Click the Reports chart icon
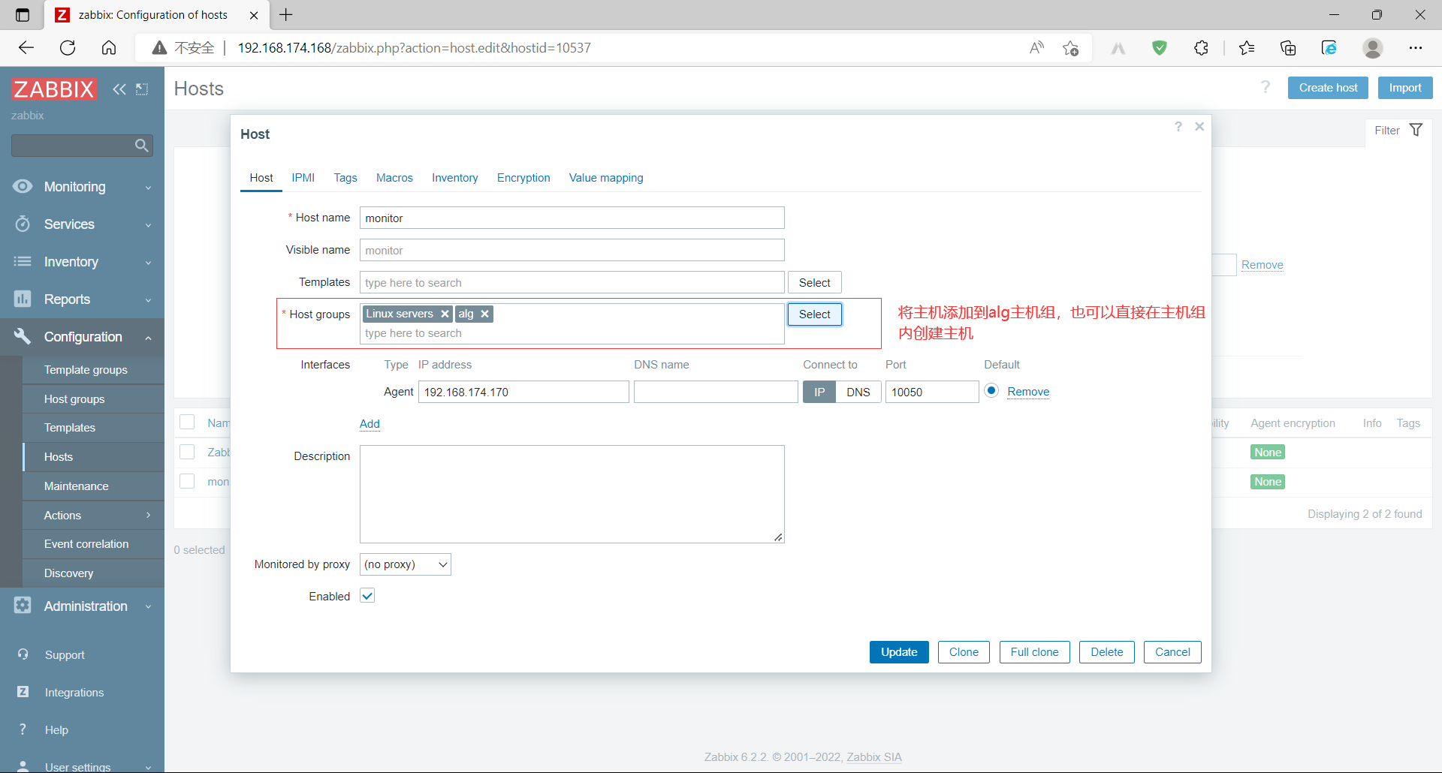 pyautogui.click(x=23, y=299)
